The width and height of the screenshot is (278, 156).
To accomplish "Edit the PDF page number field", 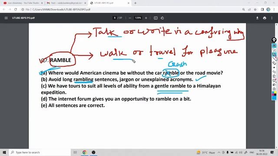I will click(x=115, y=18).
